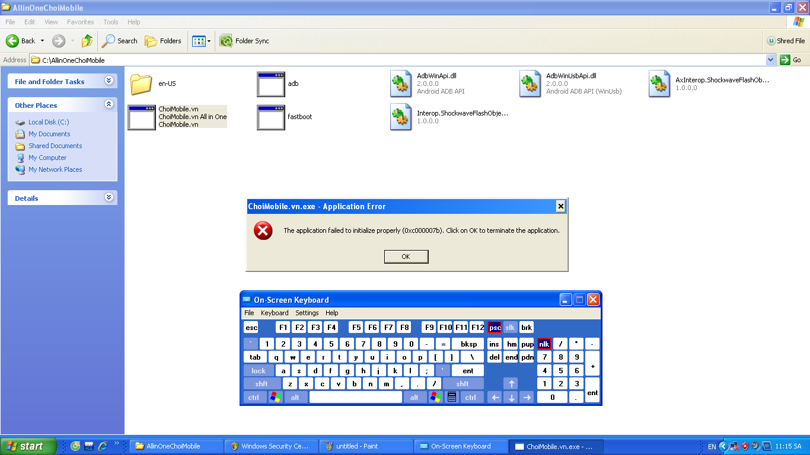Open Local Disk (C:) link

(x=49, y=122)
